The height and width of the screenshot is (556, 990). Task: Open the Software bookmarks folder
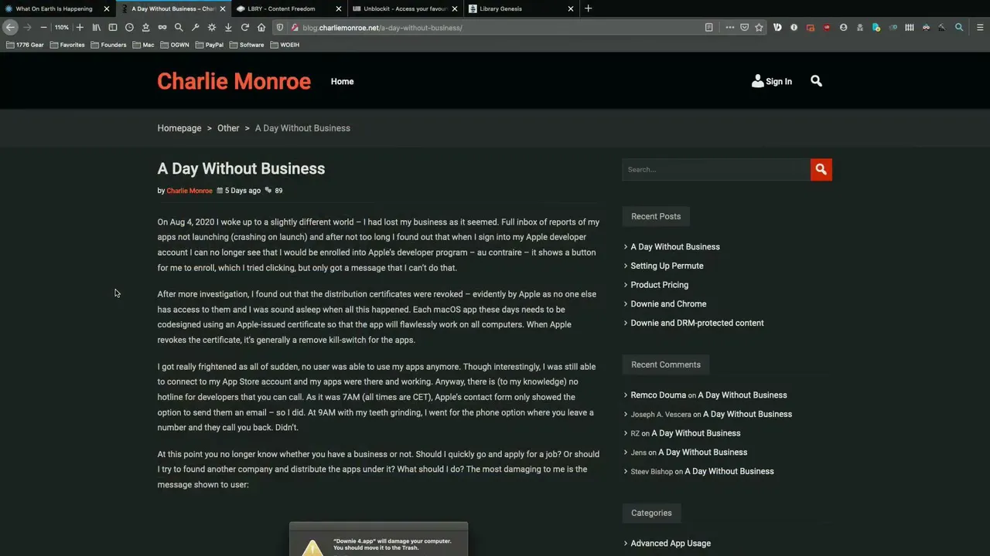click(x=247, y=45)
